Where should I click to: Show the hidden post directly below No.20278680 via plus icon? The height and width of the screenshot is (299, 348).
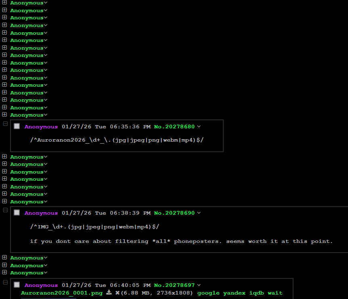[4, 157]
